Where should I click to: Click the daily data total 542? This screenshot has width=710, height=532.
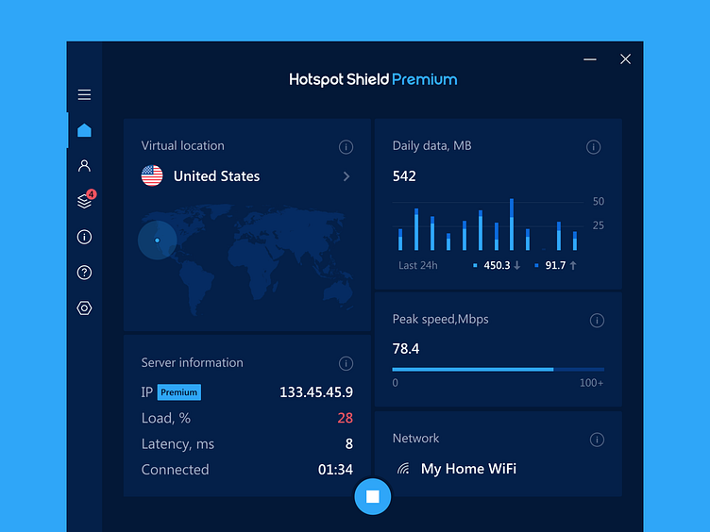[404, 176]
